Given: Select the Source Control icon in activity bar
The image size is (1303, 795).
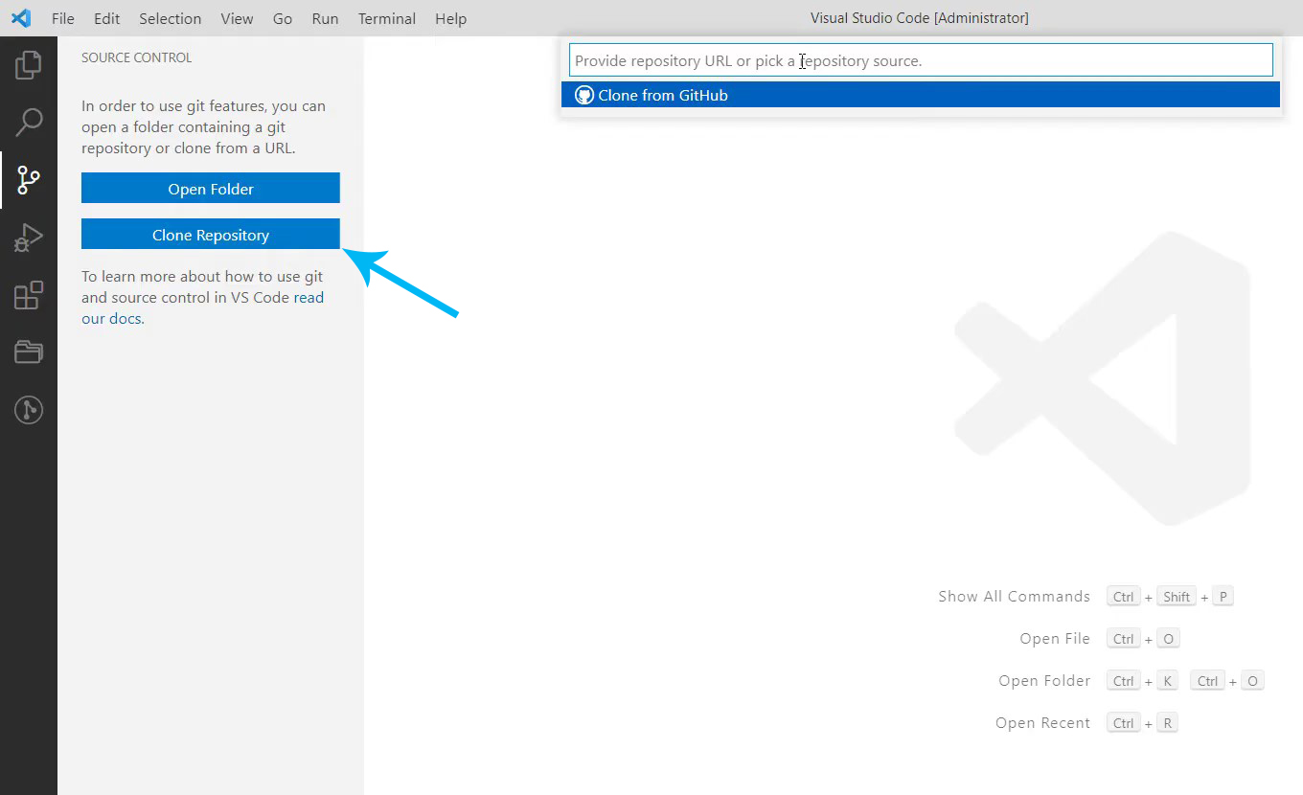Looking at the screenshot, I should [29, 179].
